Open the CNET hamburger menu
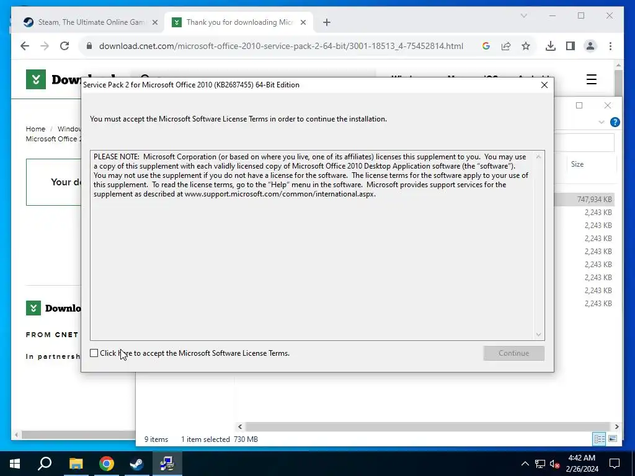 click(x=591, y=79)
